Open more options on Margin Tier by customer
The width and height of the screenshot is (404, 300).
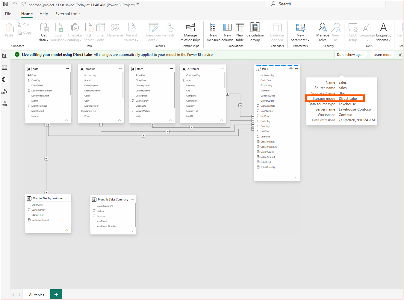pos(67,198)
